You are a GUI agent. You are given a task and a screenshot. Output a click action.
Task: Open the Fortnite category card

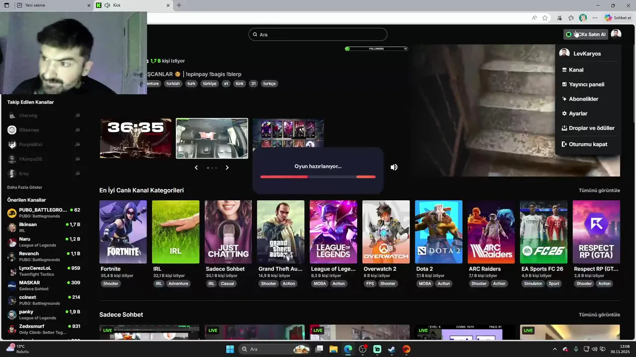(123, 232)
